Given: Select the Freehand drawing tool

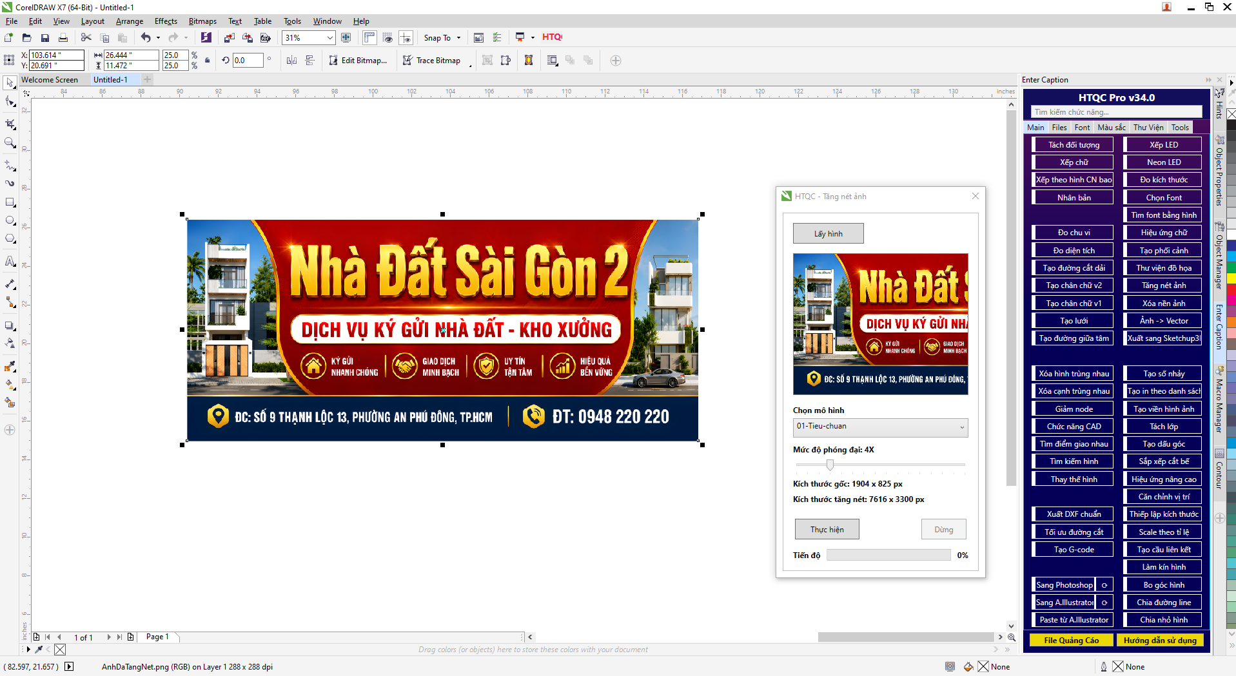Looking at the screenshot, I should click(10, 165).
